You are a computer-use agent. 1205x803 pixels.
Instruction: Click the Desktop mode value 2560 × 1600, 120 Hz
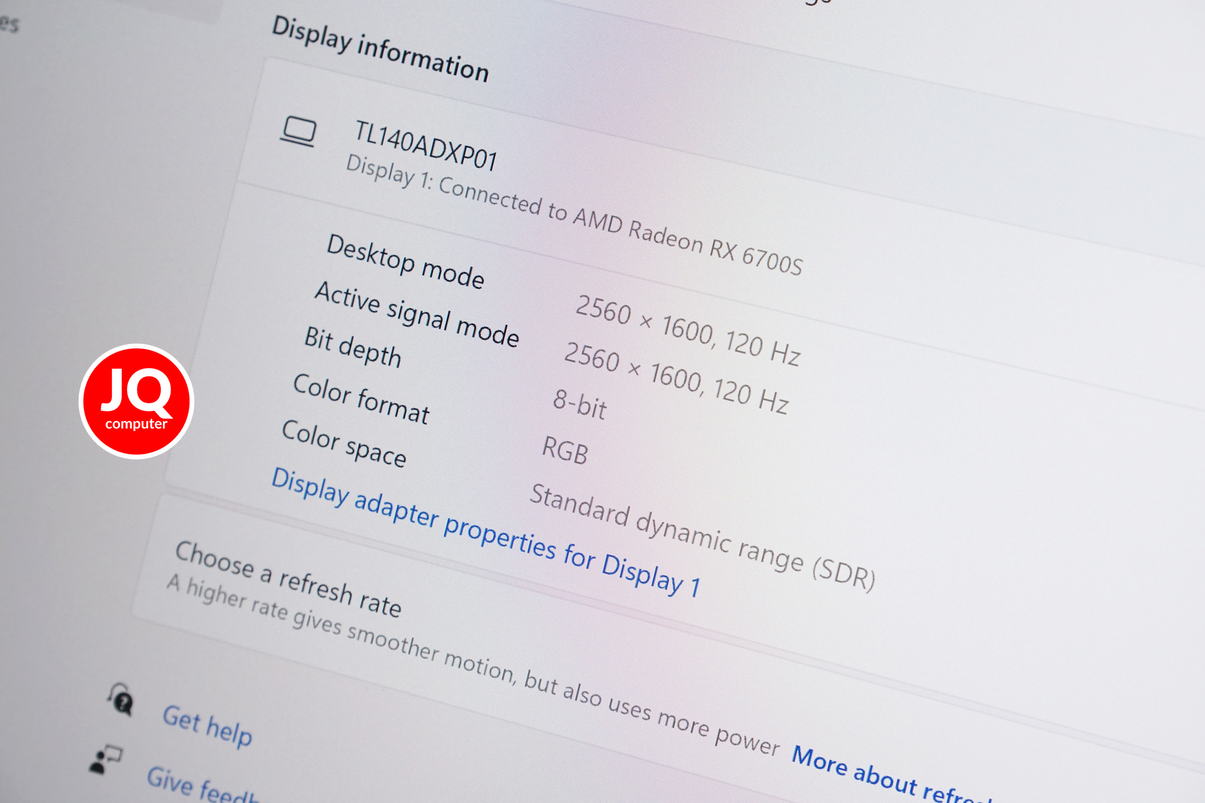(x=688, y=330)
